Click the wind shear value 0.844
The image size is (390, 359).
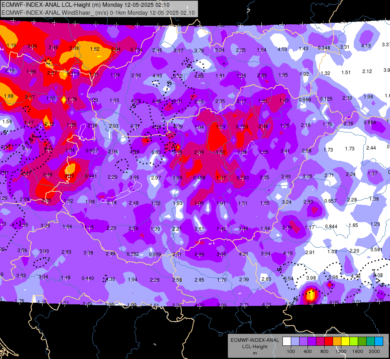click(x=331, y=226)
